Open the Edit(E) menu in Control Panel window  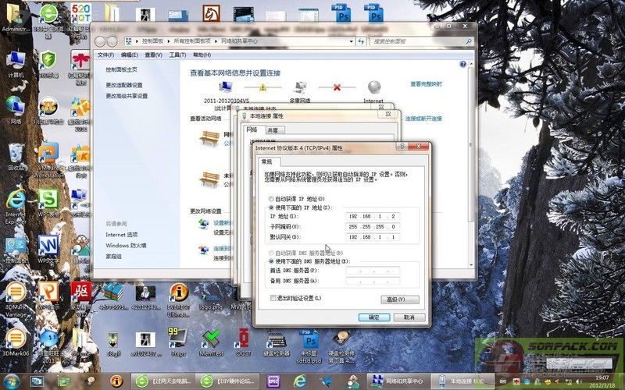pos(130,55)
